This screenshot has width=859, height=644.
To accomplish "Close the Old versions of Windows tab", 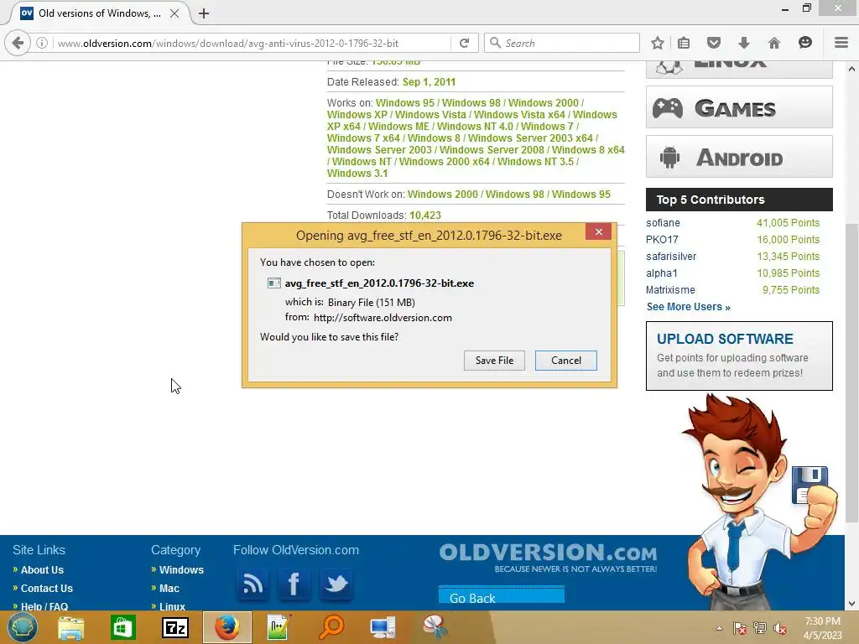I will click(174, 13).
